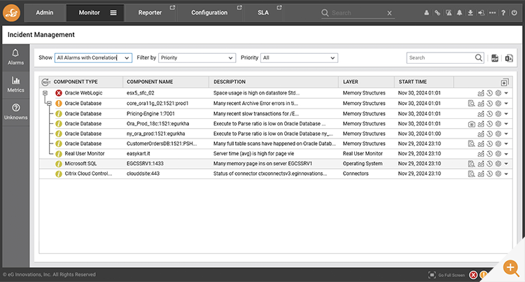Open the Monitor hamburger menu

coord(113,13)
